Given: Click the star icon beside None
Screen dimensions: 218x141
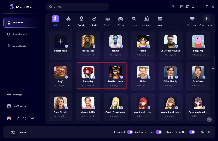Looking at the screenshot, I should pos(13,132).
